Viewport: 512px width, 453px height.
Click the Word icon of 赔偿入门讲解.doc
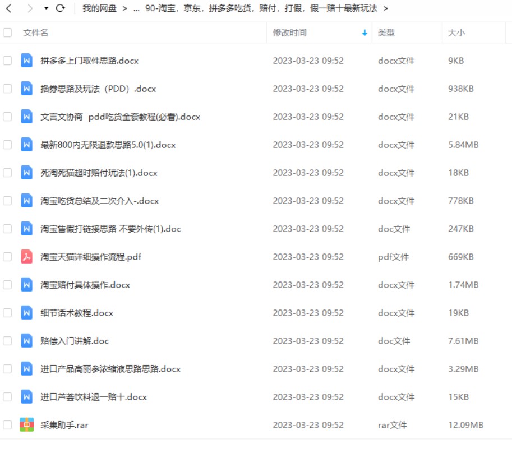point(27,341)
